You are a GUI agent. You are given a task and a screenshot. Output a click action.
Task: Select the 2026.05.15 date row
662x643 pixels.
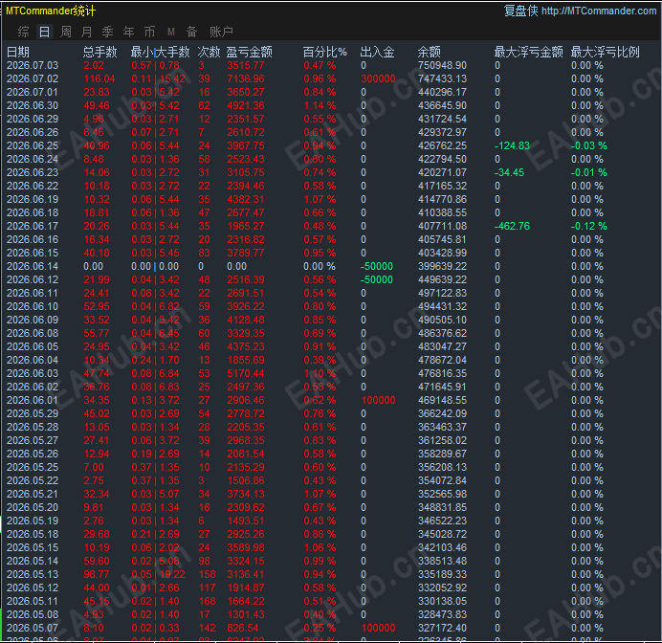tap(33, 547)
